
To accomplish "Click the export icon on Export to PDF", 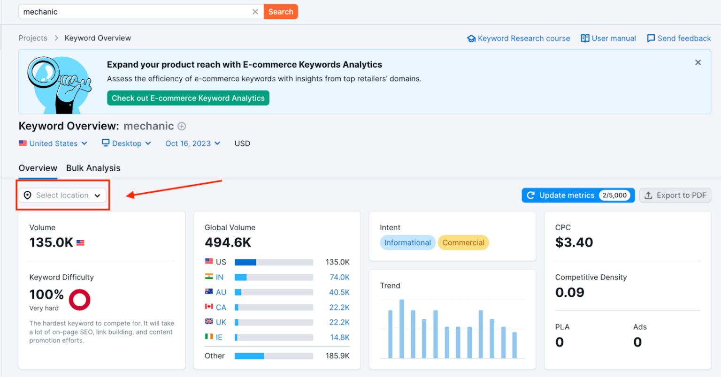I will click(x=649, y=195).
